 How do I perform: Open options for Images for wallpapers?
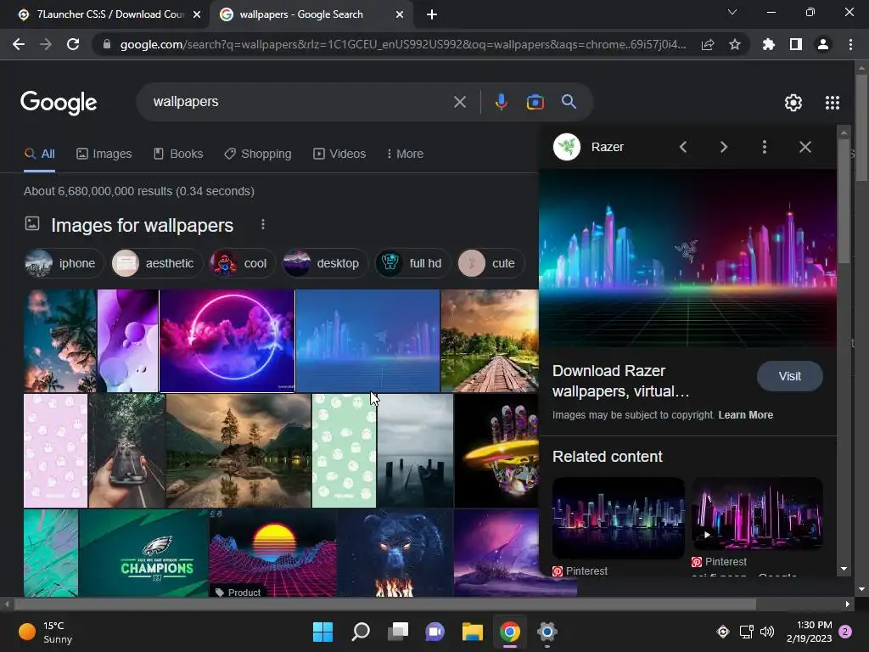click(x=263, y=224)
